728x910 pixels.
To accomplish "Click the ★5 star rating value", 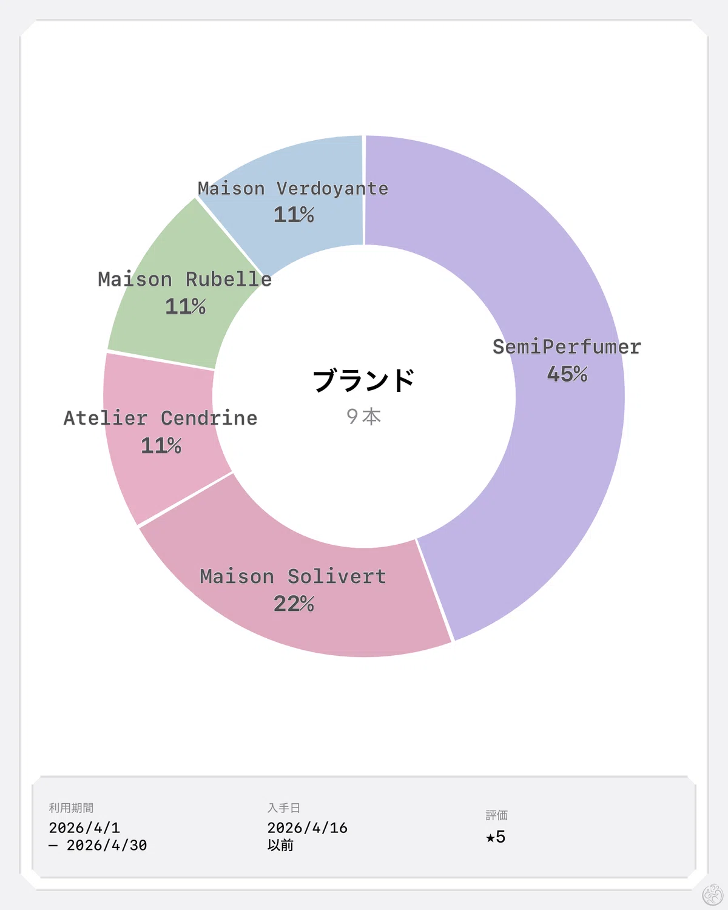I will pos(496,837).
